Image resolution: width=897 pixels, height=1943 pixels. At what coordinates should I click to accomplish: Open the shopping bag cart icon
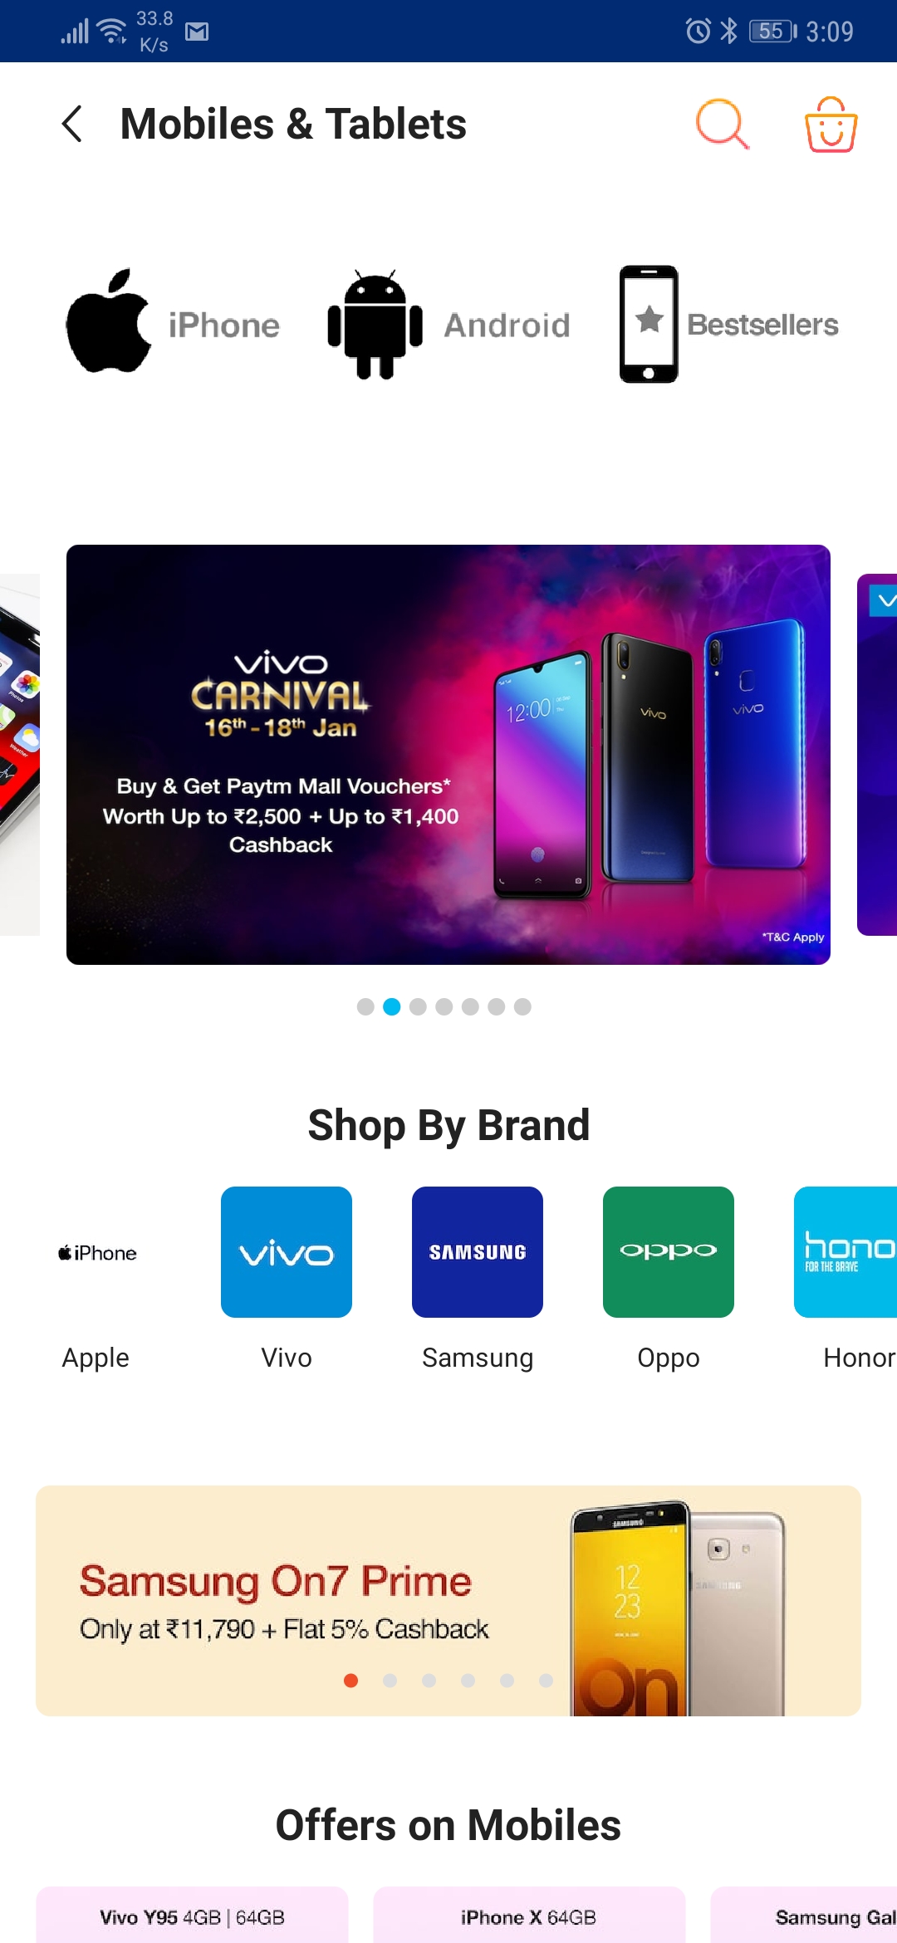831,125
